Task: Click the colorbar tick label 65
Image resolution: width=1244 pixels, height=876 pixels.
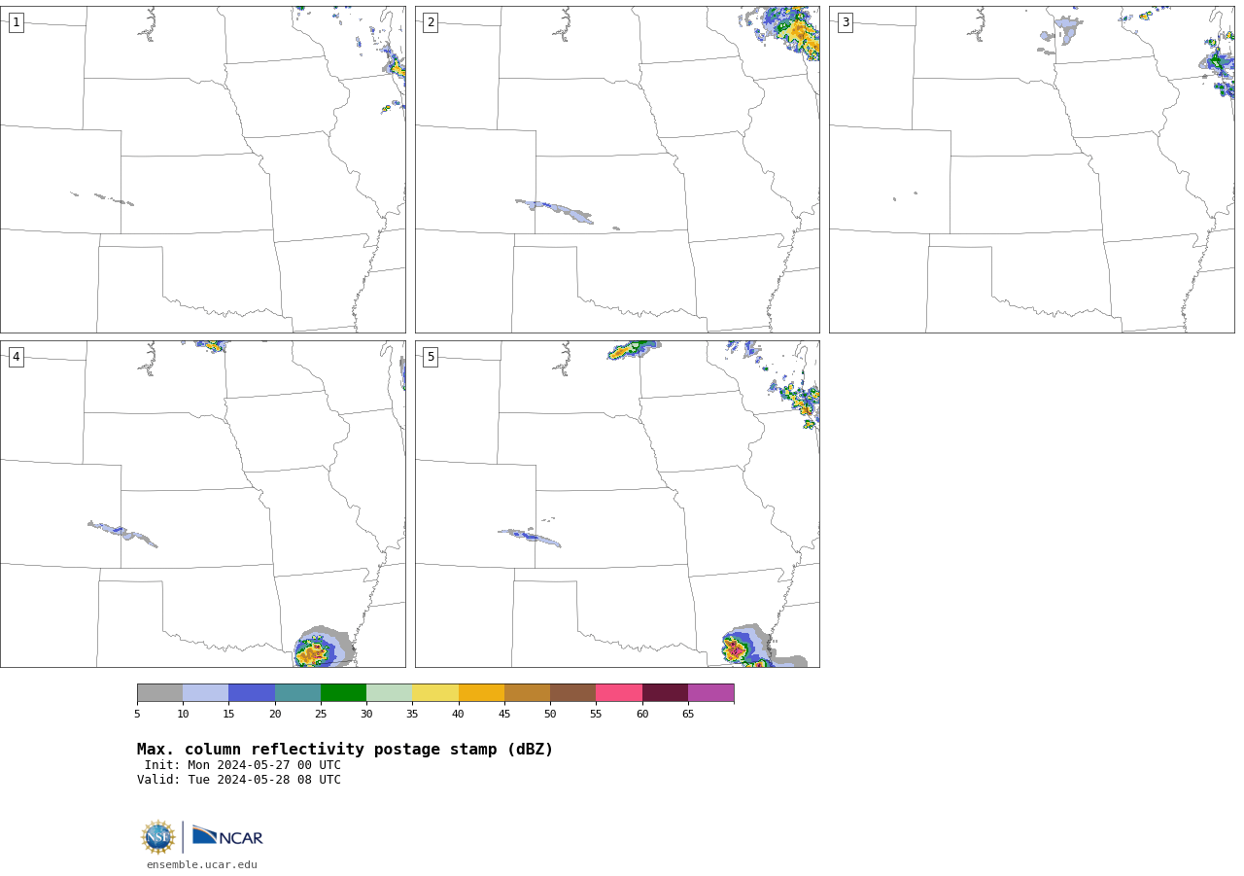Action: click(x=688, y=715)
